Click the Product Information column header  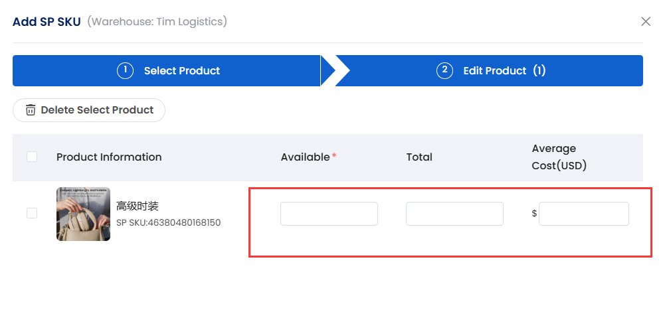tap(109, 157)
